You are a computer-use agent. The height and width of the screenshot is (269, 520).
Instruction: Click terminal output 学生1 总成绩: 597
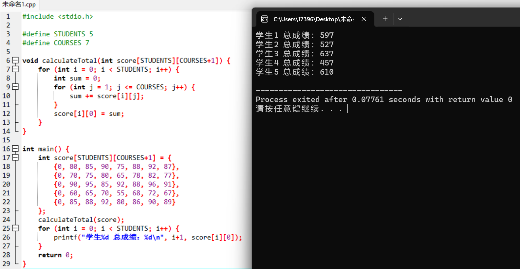tap(295, 35)
